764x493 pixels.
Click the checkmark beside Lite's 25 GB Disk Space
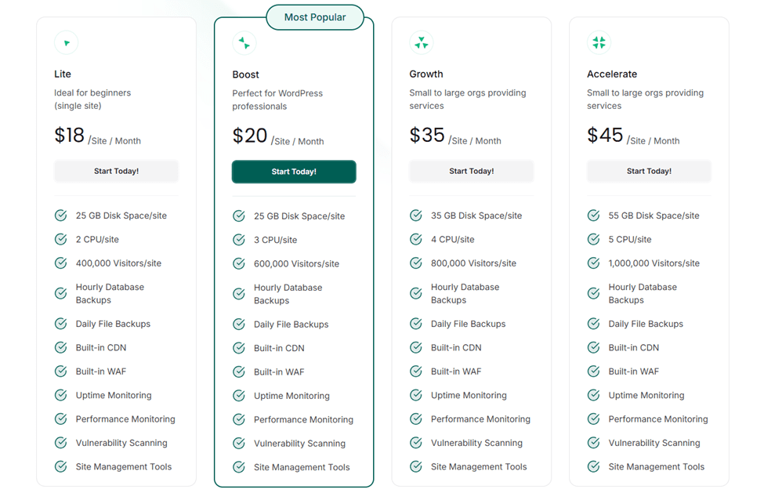click(x=60, y=216)
